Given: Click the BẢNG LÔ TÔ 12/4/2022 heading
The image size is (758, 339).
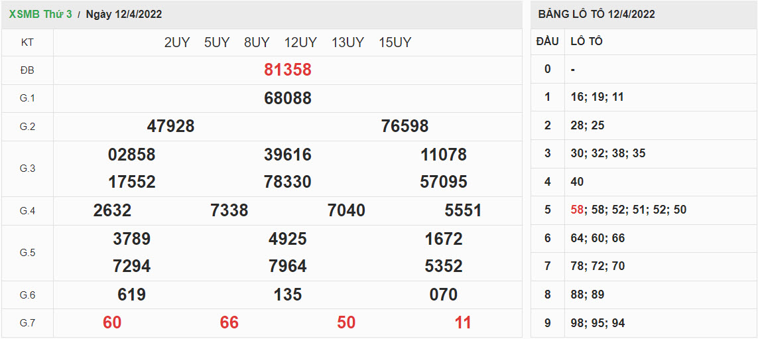Looking at the screenshot, I should (x=596, y=14).
